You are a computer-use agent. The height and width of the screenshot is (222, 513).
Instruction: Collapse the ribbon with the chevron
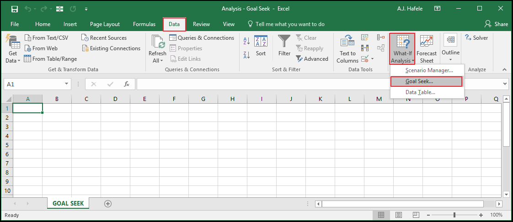504,69
